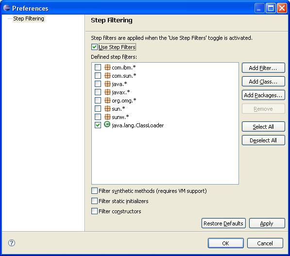This screenshot has width=290, height=256.
Task: Click the Add Class... button
Action: coord(263,82)
